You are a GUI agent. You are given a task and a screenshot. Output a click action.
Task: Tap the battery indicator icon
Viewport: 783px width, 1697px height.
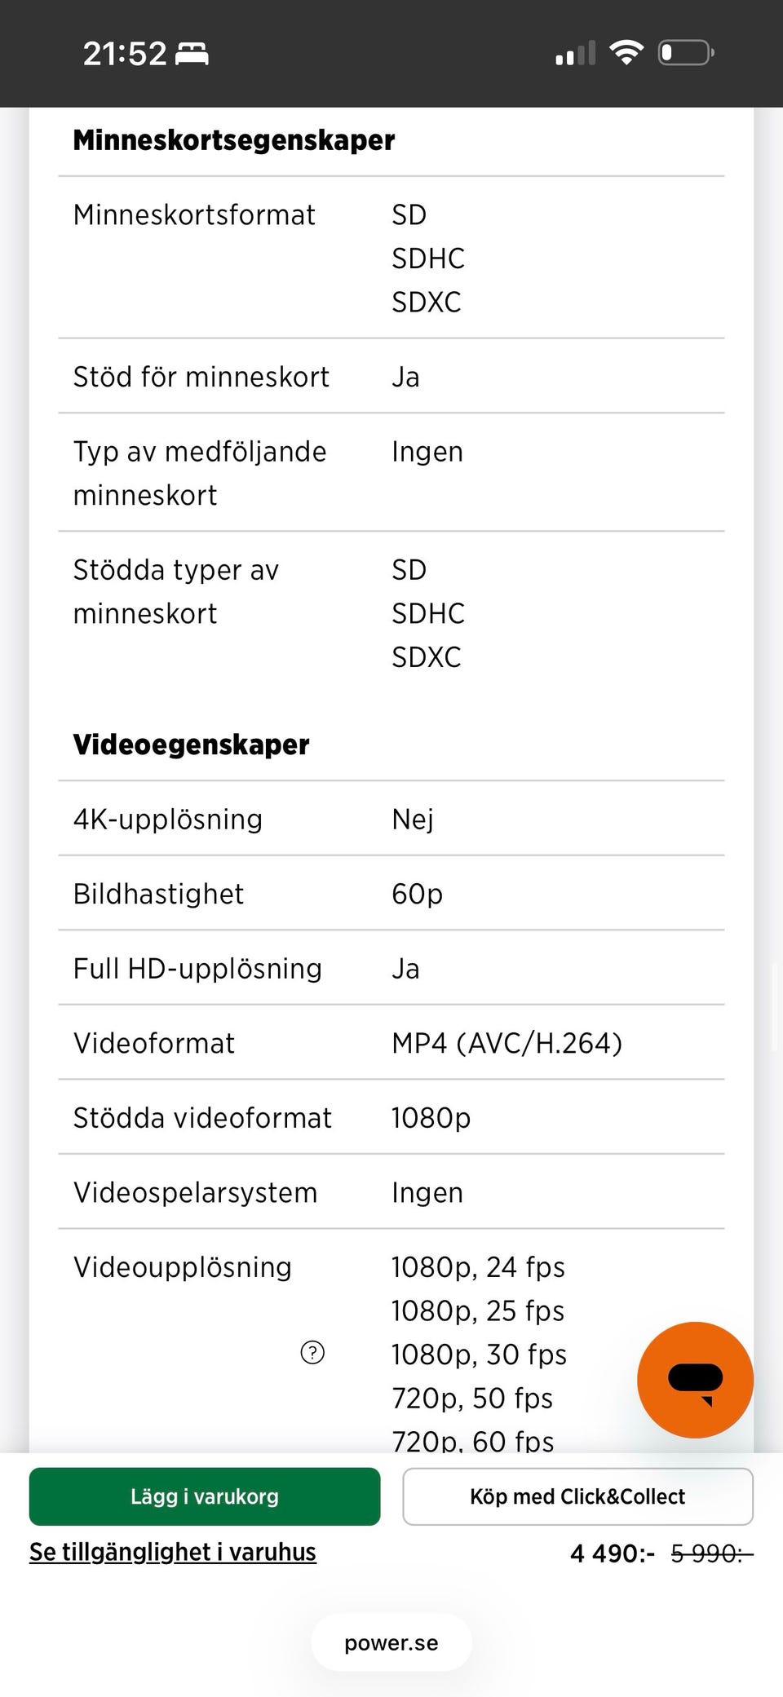pos(686,53)
